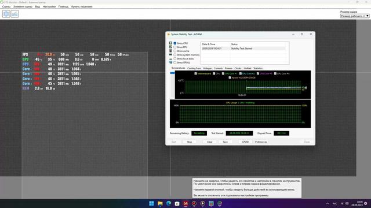Switch to the Voltages tab
The width and height of the screenshot is (371, 208).
[x=208, y=68]
